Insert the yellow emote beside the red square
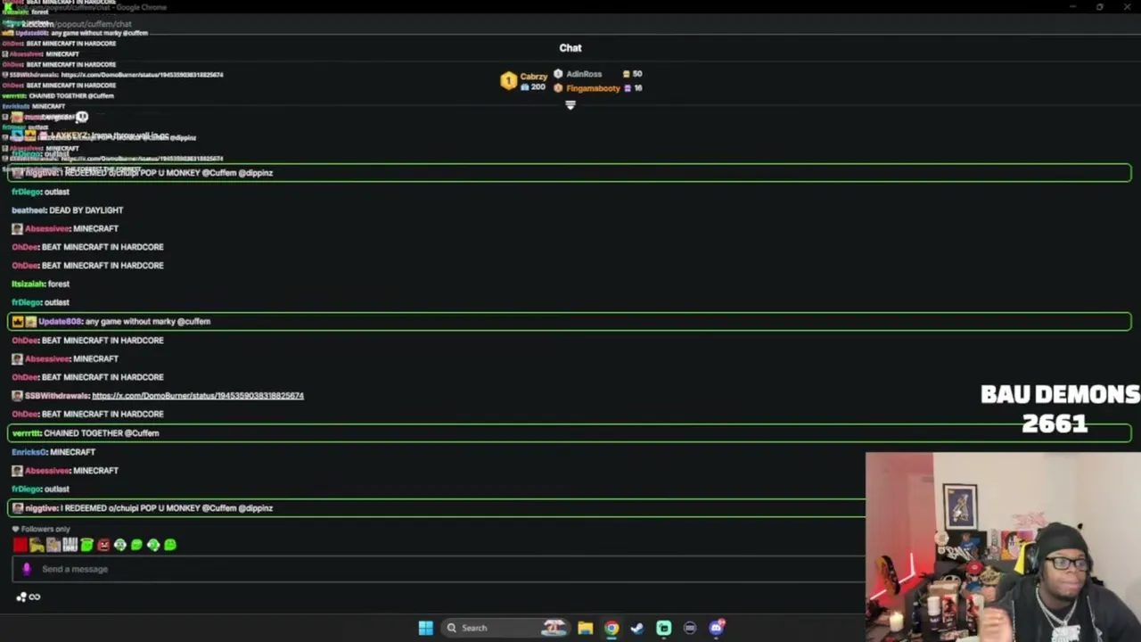Screen dimensions: 1141x642 [37, 545]
